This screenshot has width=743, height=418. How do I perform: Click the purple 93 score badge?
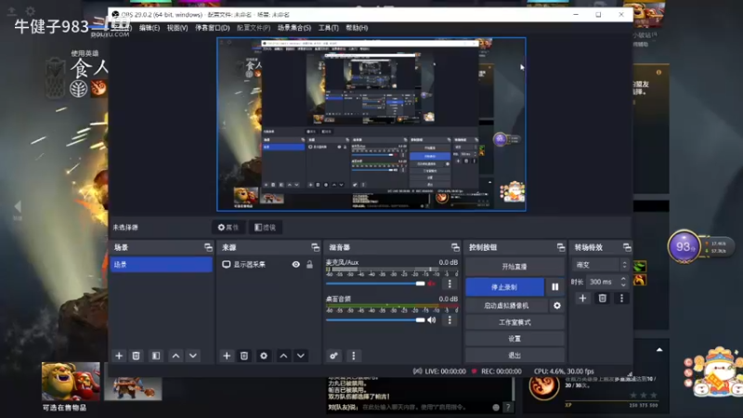(684, 246)
